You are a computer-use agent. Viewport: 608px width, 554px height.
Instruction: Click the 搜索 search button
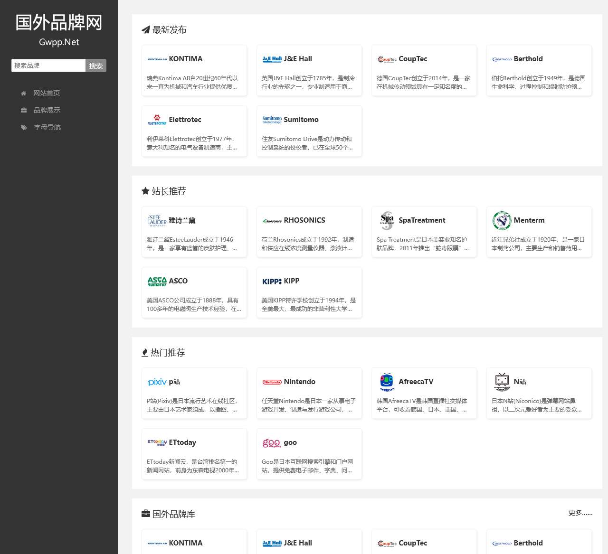click(x=96, y=66)
